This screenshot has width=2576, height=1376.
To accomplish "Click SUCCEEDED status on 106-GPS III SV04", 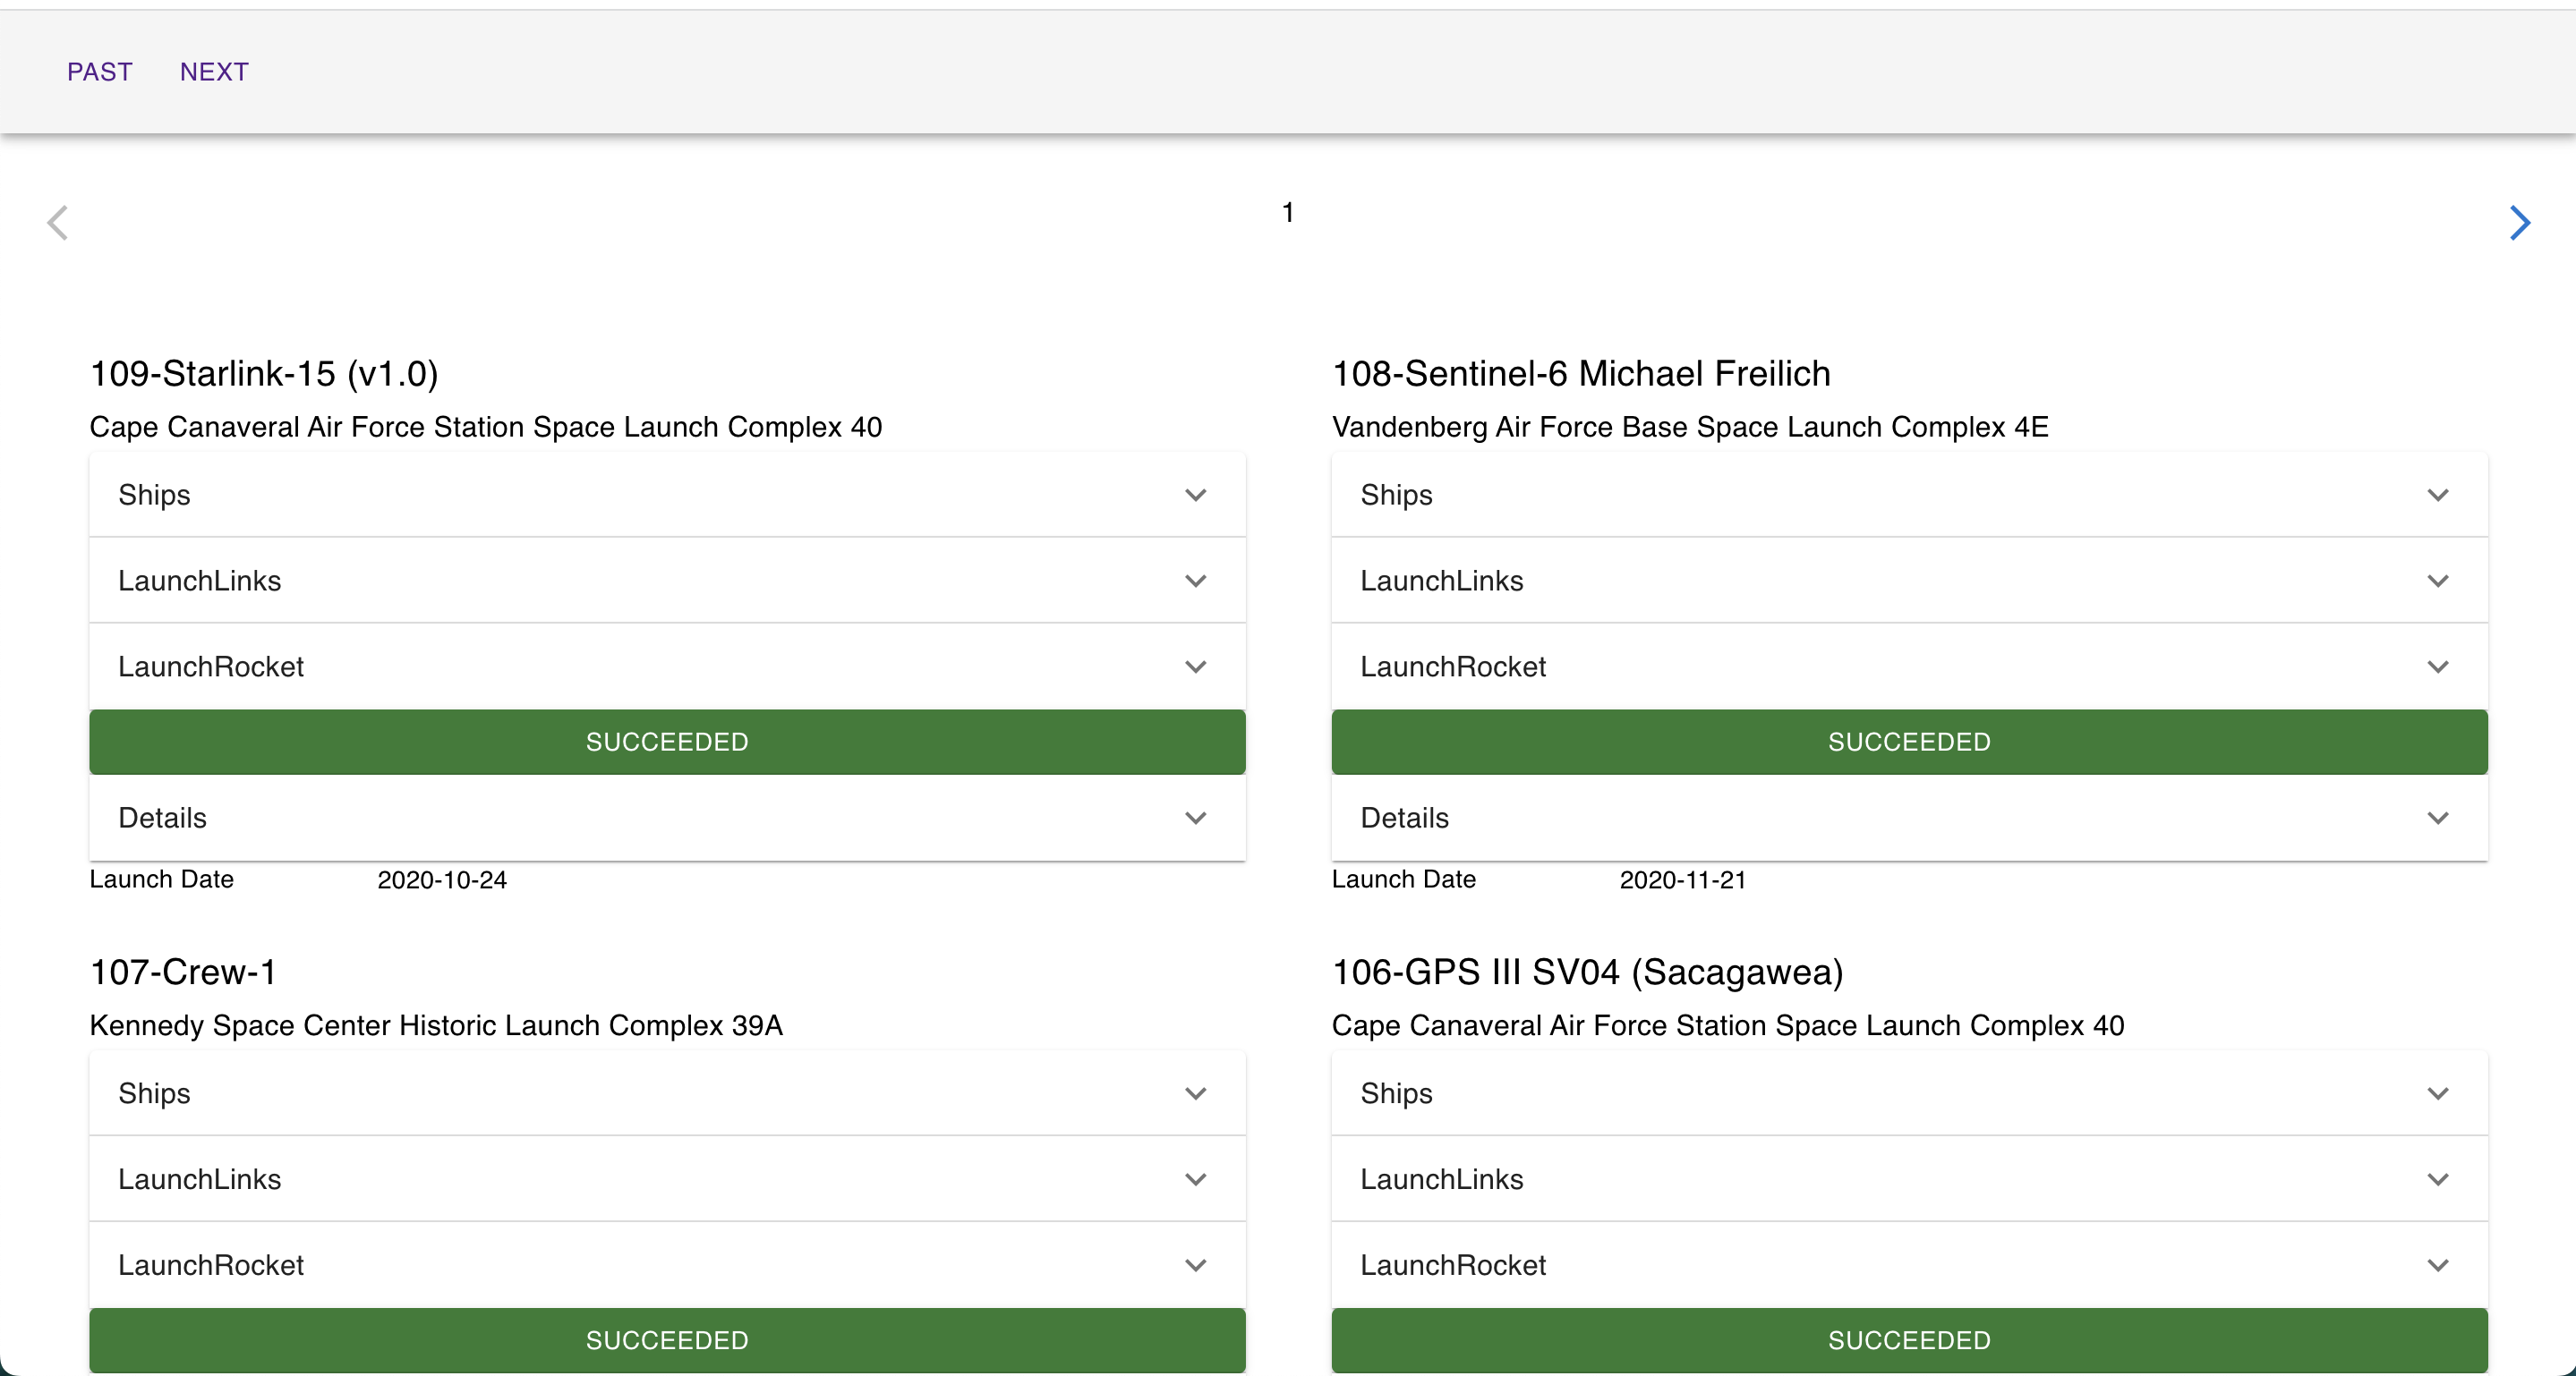I will point(1908,1340).
